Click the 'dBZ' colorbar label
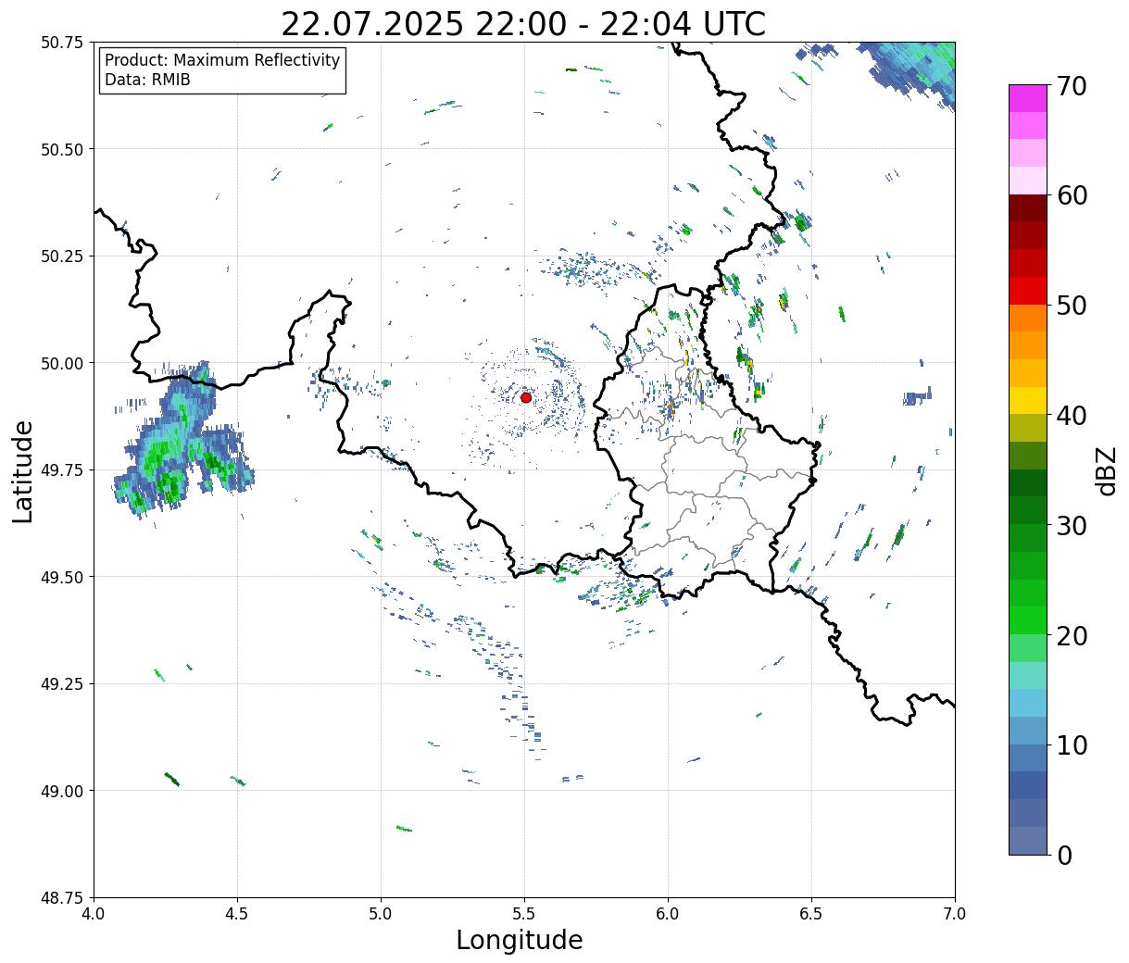The image size is (1129, 963). click(x=1107, y=470)
